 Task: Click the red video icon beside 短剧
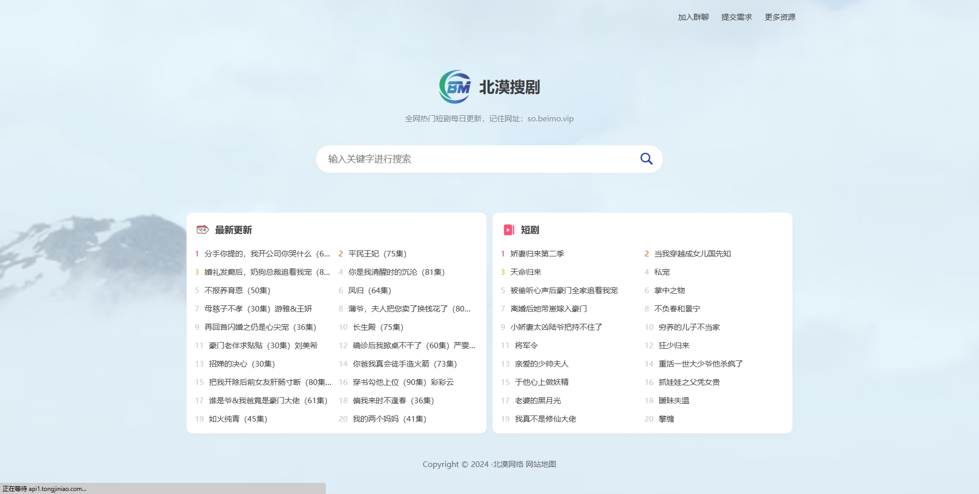[x=508, y=230]
